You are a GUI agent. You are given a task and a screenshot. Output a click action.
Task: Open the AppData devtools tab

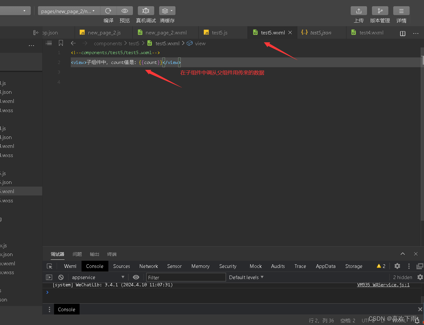tap(326, 266)
